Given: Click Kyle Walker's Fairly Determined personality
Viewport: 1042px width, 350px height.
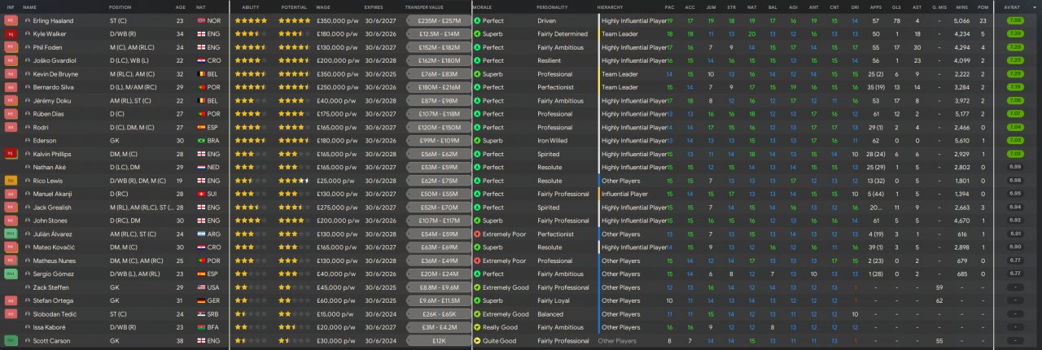Looking at the screenshot, I should coord(563,34).
